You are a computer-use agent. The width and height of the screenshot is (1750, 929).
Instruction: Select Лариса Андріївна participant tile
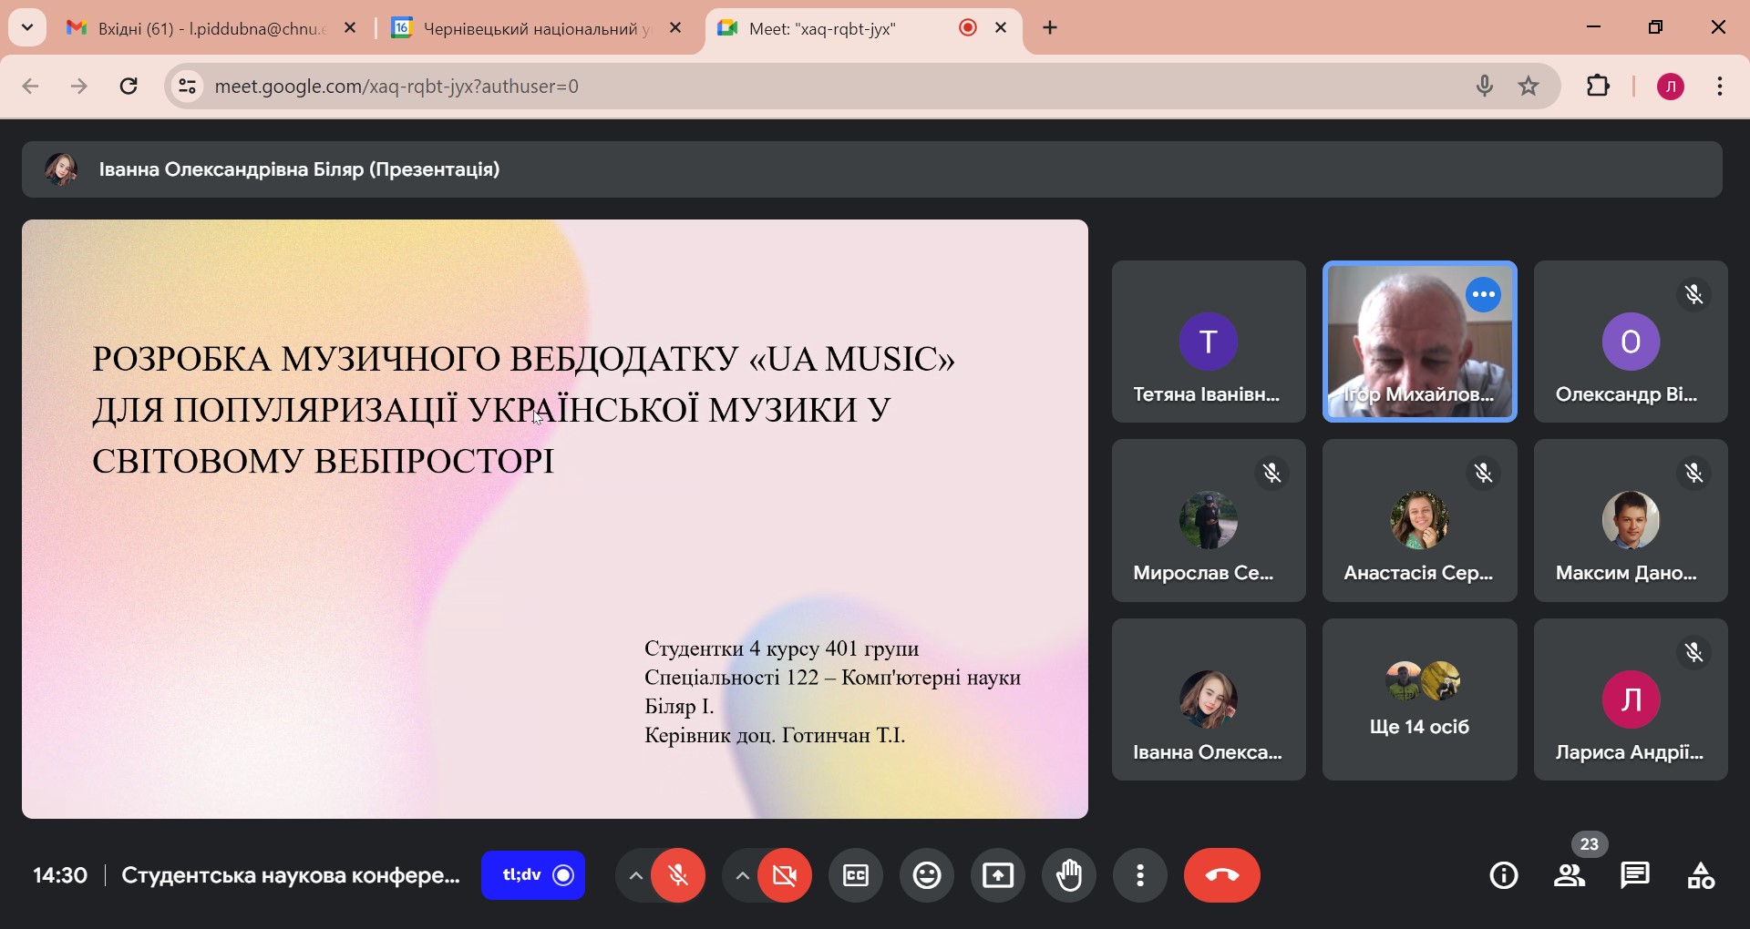tap(1631, 700)
